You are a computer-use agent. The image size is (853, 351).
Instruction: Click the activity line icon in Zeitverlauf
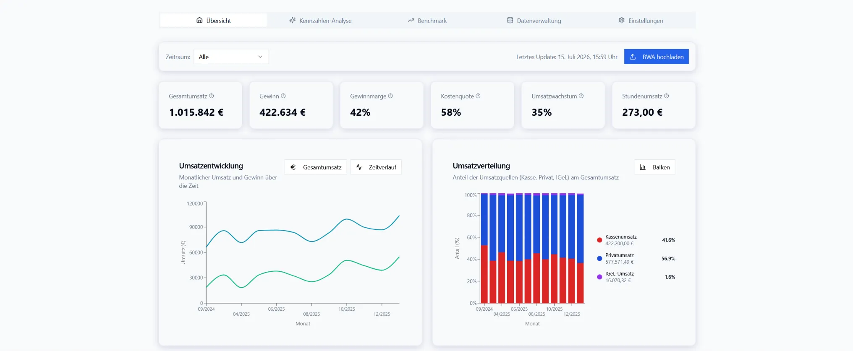coord(359,167)
